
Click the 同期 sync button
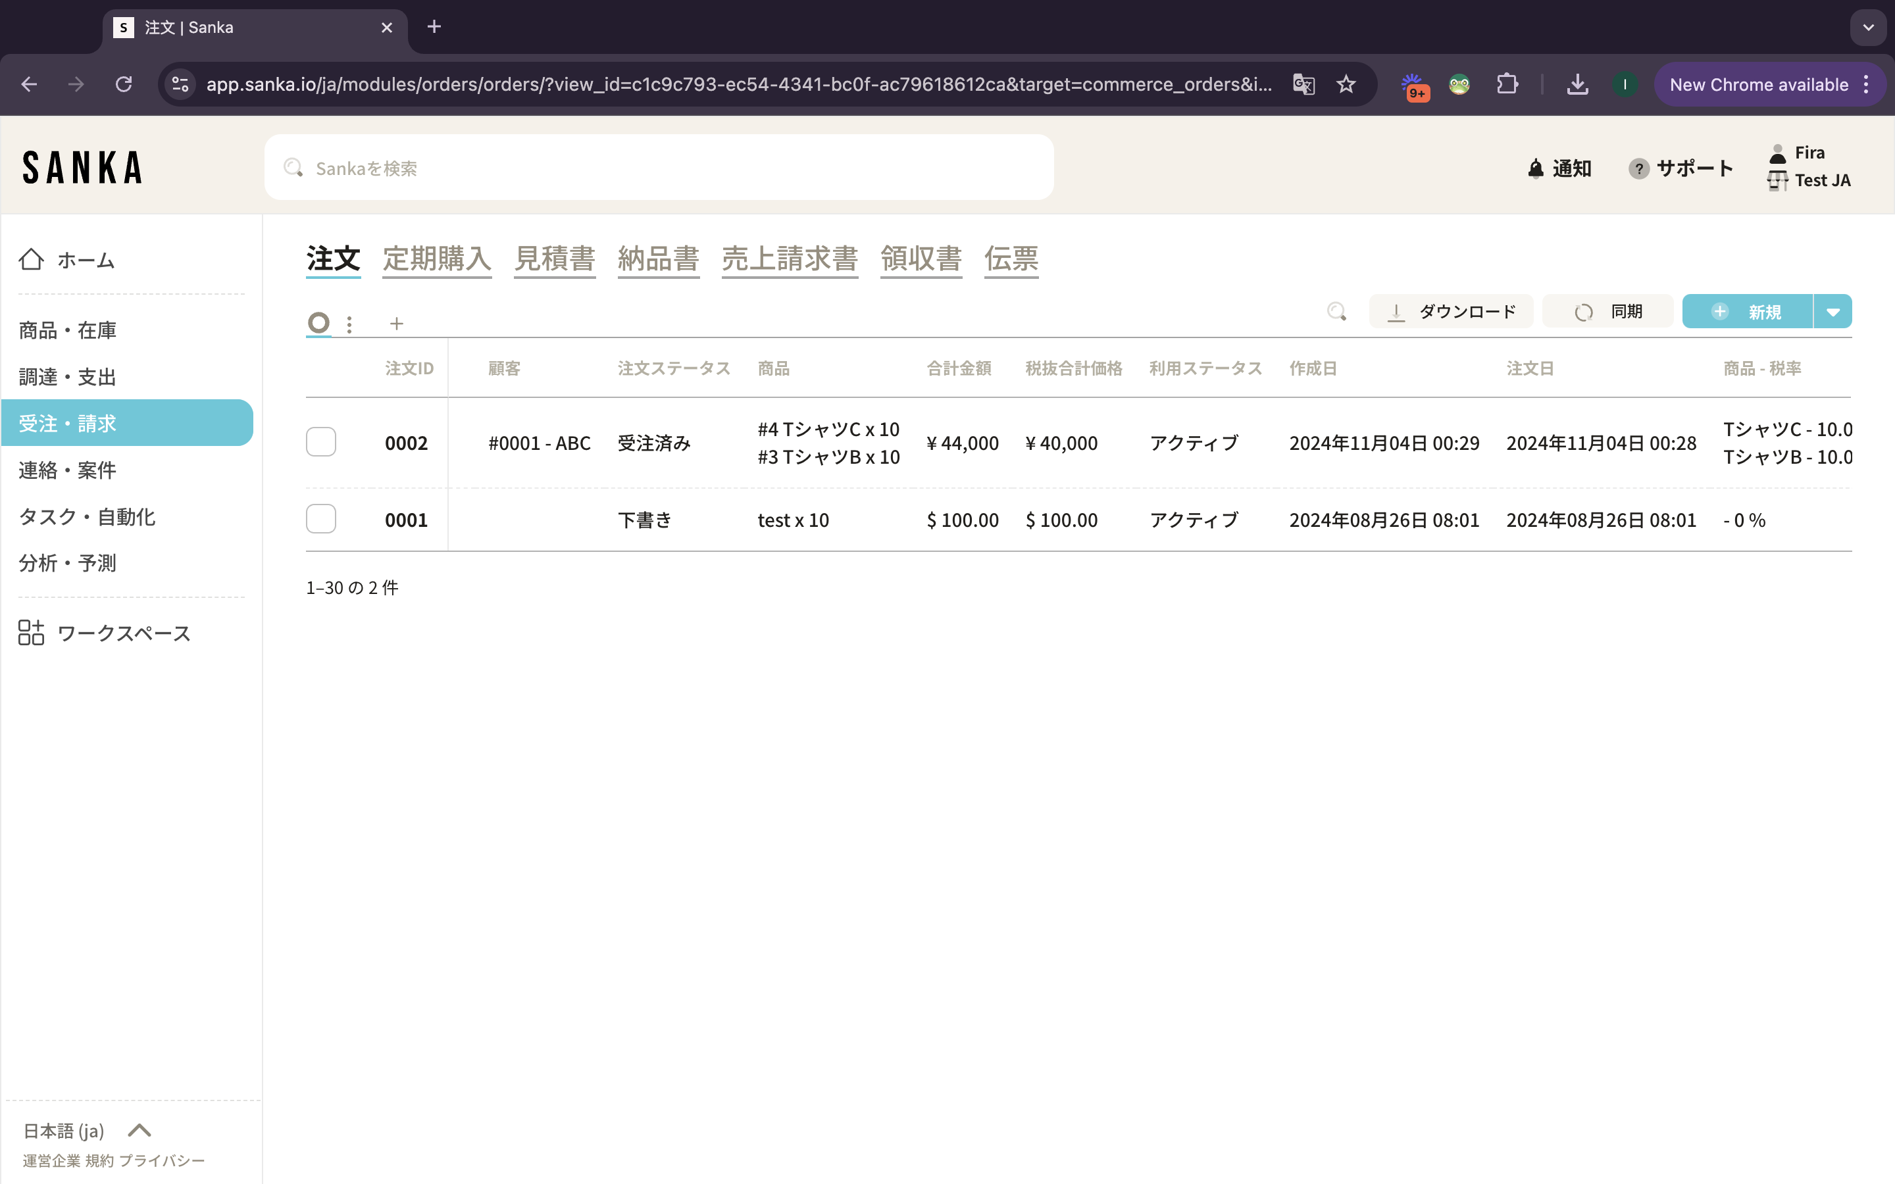(x=1607, y=312)
